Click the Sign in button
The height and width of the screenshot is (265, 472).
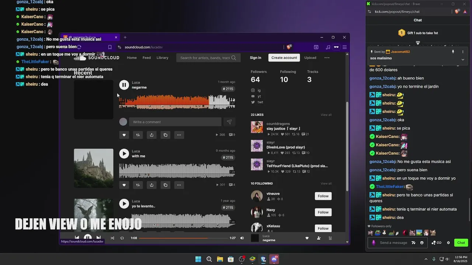point(256,58)
